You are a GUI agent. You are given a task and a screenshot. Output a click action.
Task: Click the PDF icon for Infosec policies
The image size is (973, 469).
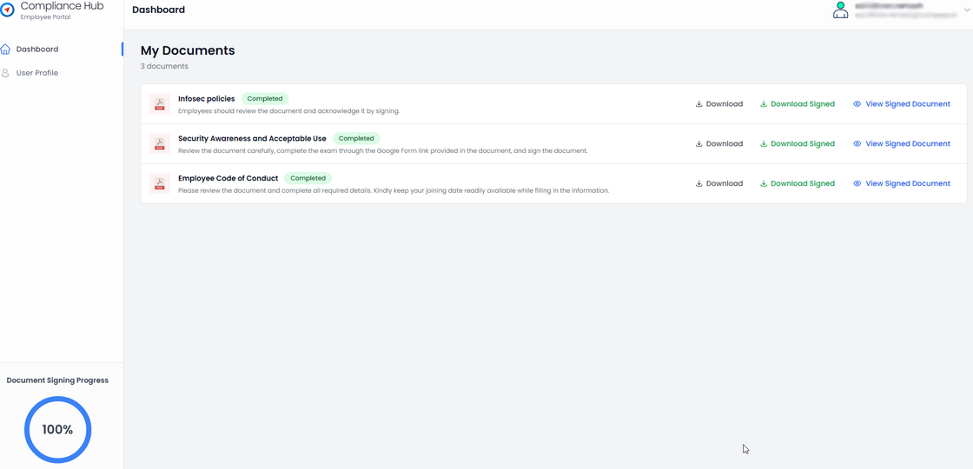click(159, 104)
